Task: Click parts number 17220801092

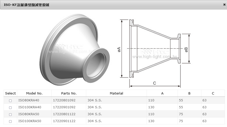Action: 64,100
